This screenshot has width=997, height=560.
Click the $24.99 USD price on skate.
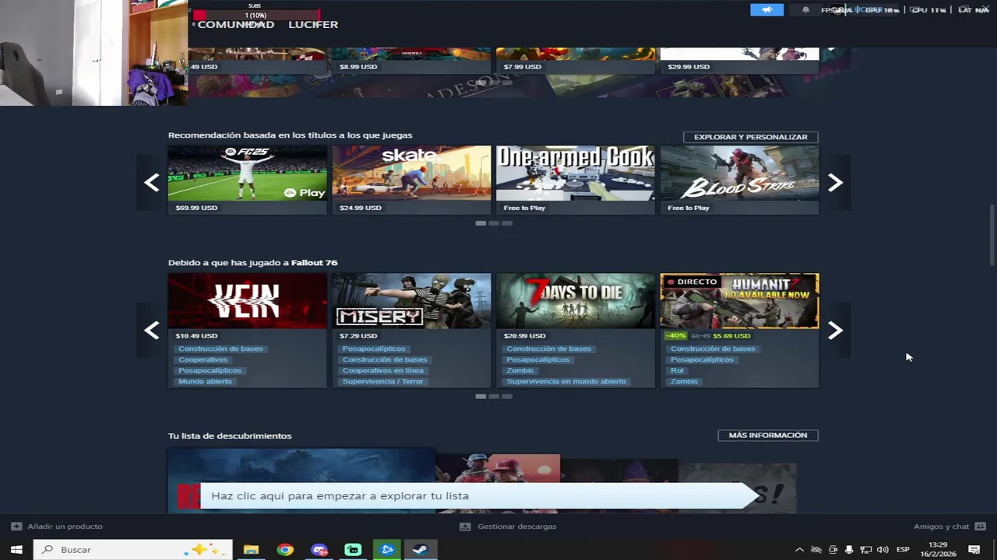point(361,208)
